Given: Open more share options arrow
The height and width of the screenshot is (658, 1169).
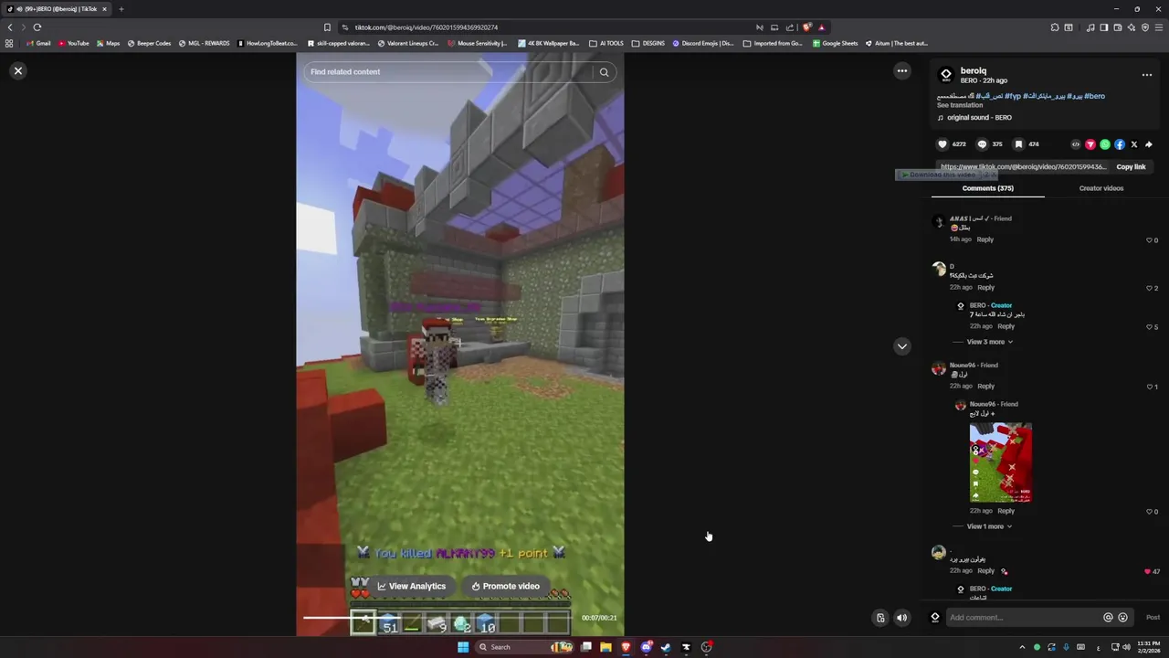Looking at the screenshot, I should (1148, 144).
